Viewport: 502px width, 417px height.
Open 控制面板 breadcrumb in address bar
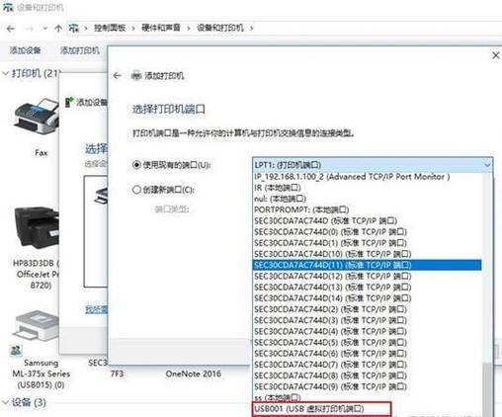pyautogui.click(x=110, y=28)
